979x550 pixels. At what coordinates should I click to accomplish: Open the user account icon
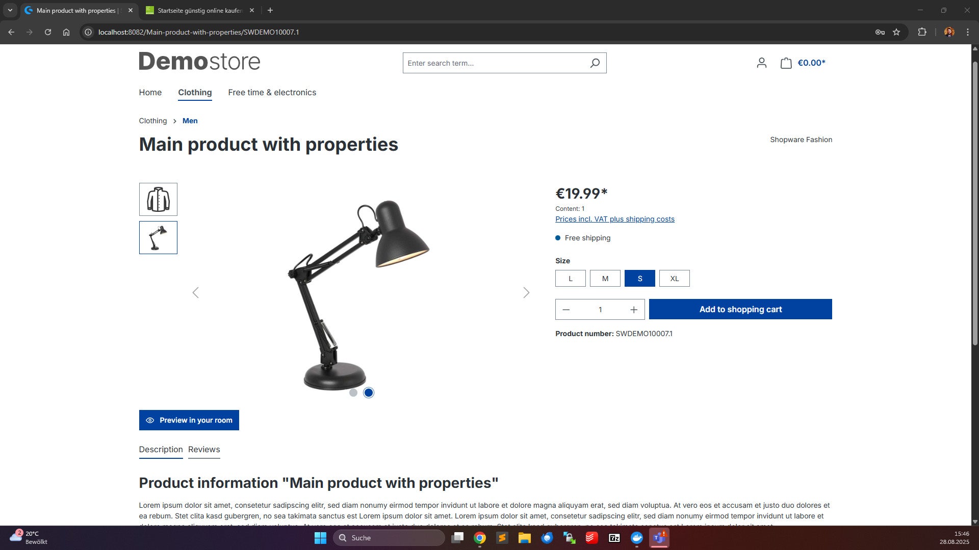click(761, 63)
